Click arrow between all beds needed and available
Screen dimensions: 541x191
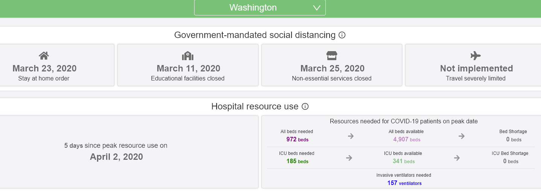coord(351,136)
